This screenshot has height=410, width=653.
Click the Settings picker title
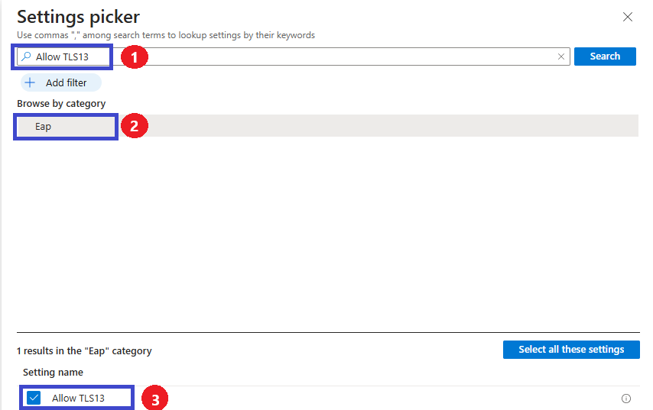point(78,17)
